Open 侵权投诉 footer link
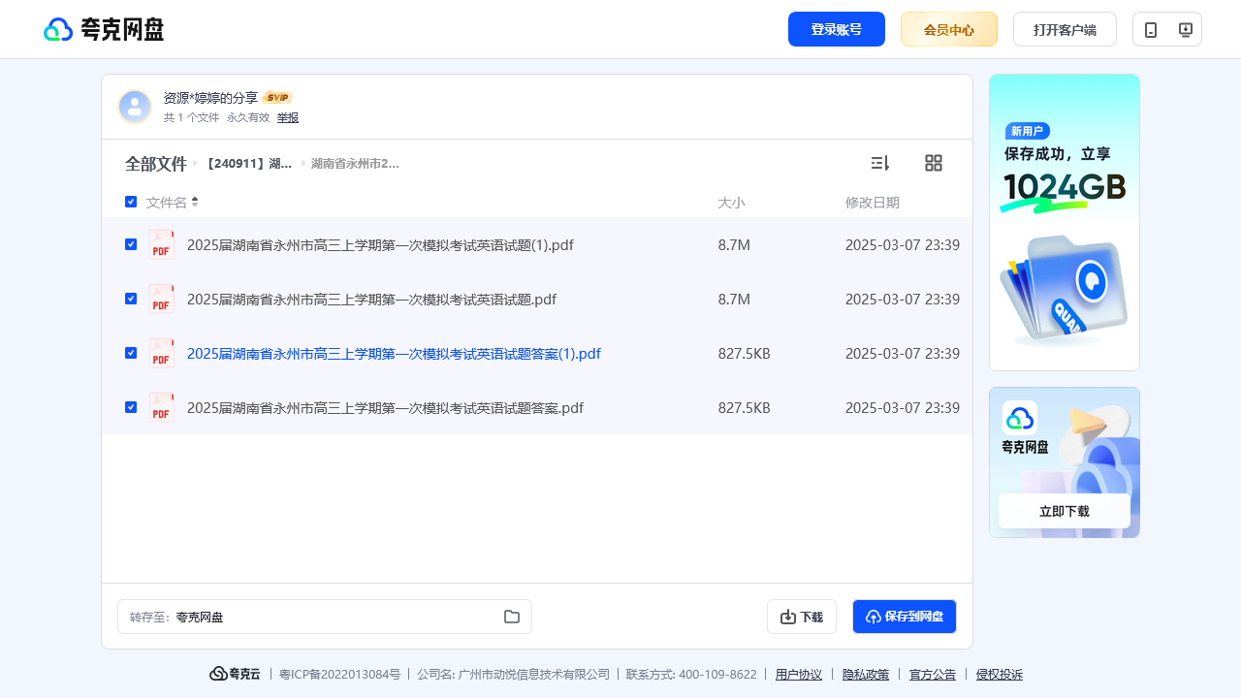 click(x=1000, y=675)
